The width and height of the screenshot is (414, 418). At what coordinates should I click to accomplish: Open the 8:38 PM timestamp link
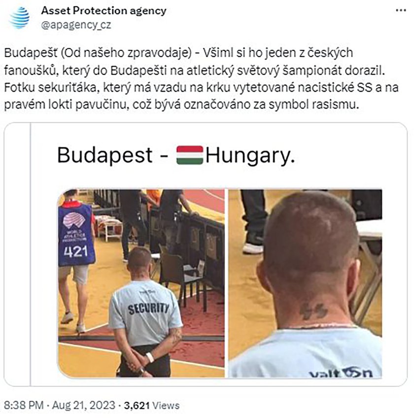(x=24, y=405)
